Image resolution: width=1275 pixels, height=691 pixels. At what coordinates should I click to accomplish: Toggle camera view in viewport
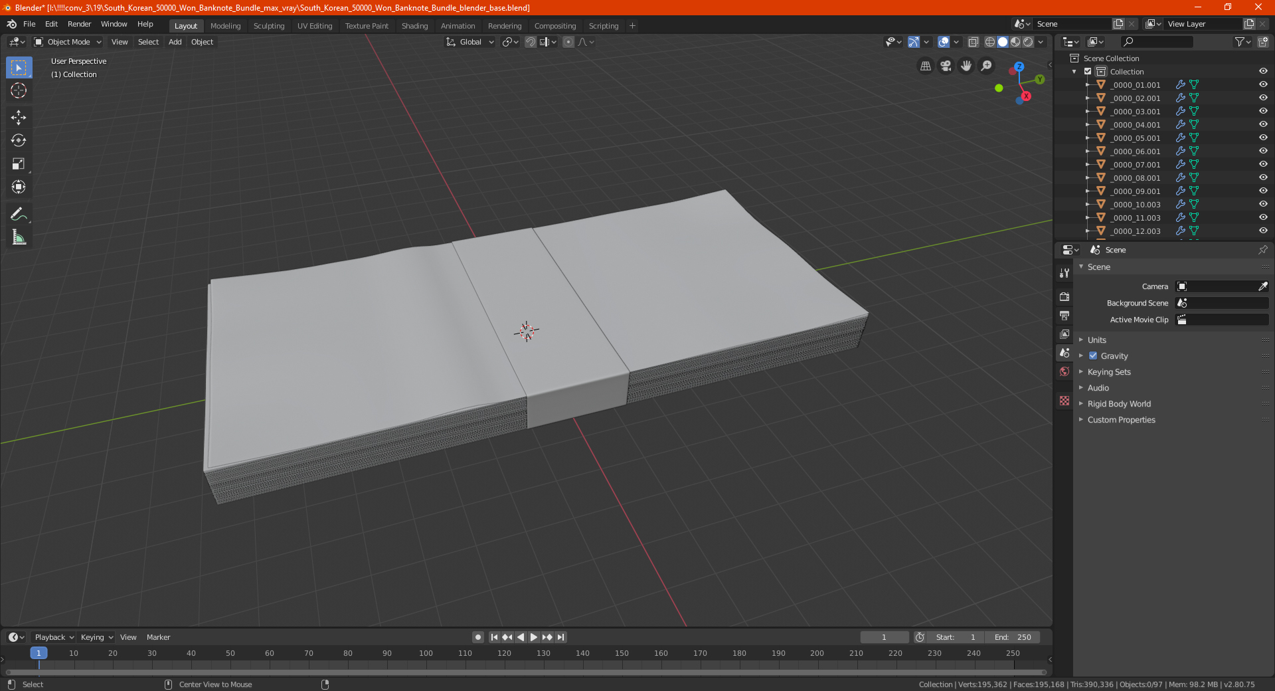click(946, 66)
